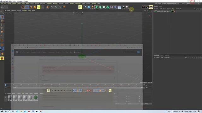Toggle Autokeying in the timeline bar

(90, 91)
